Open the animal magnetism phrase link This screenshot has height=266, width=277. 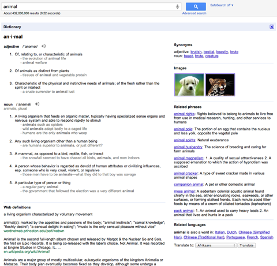(x=189, y=158)
